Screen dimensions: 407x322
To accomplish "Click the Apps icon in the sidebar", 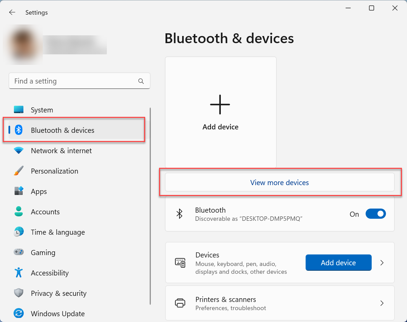I will point(19,191).
